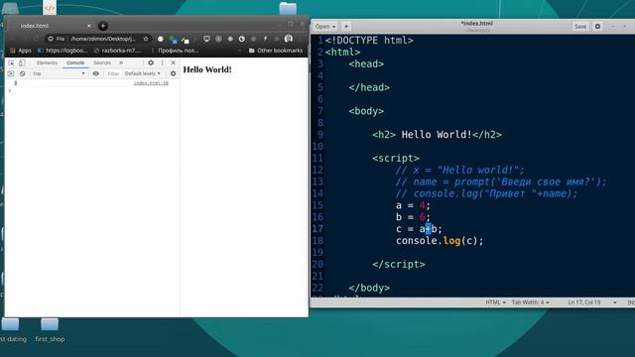The image size is (635, 357).
Task: Toggle device toolbar in DevTools
Action: [22, 62]
